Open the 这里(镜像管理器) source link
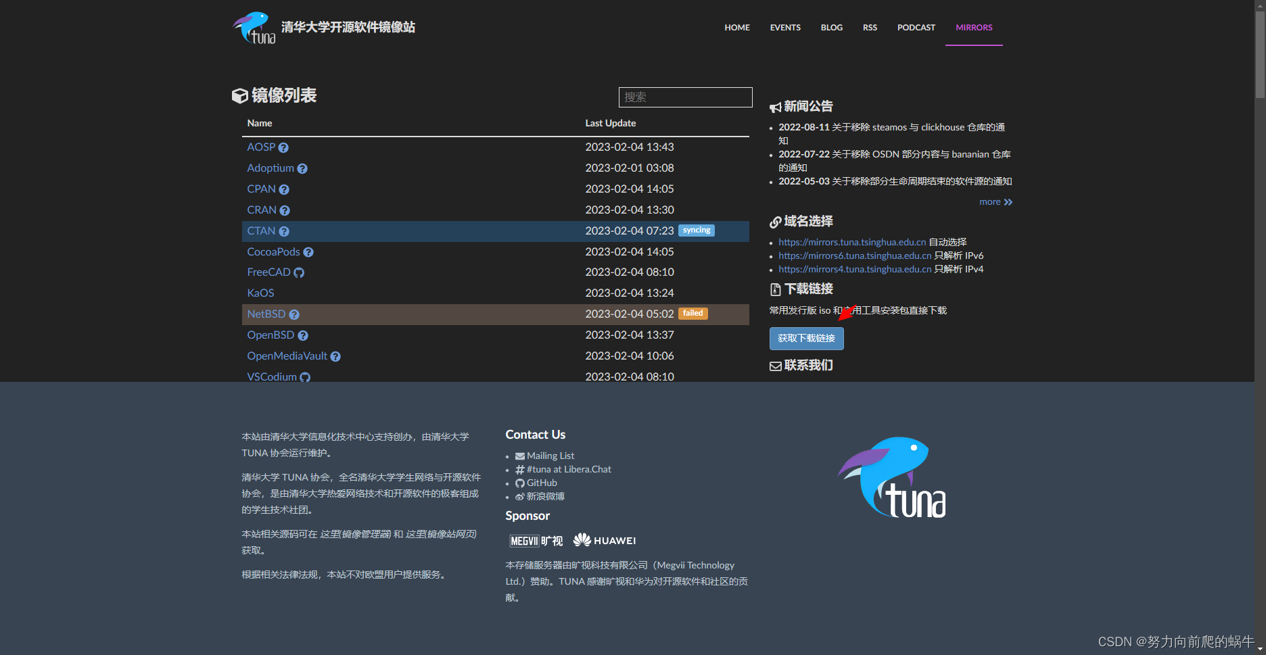The width and height of the screenshot is (1266, 655). click(x=356, y=534)
